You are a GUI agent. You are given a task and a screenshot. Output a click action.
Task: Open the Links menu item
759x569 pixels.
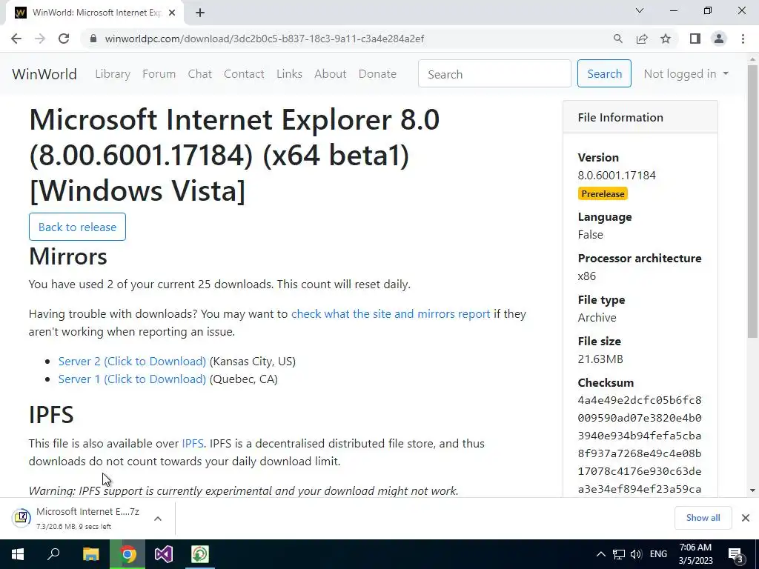(290, 74)
